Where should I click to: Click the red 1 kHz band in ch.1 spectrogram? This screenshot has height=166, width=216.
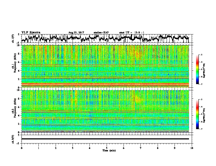tap(105, 84)
